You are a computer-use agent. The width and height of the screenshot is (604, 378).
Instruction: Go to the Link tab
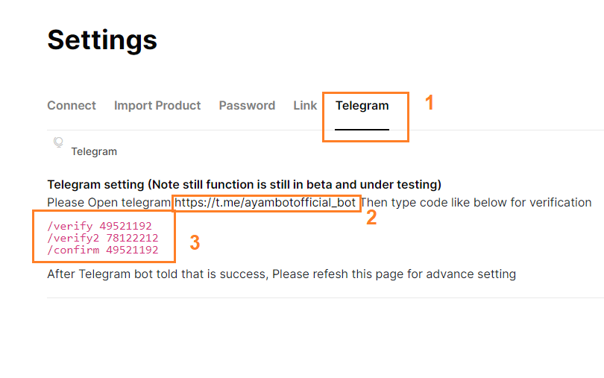pyautogui.click(x=305, y=106)
